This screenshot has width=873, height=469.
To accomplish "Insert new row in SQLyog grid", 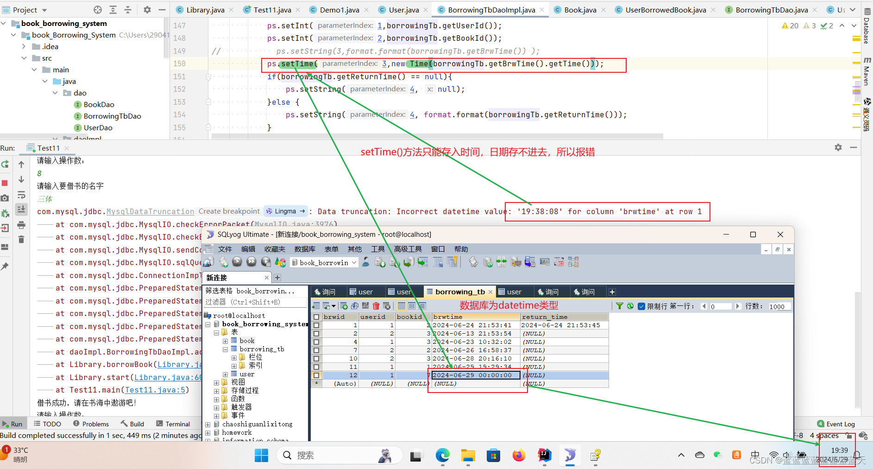I will pyautogui.click(x=344, y=306).
